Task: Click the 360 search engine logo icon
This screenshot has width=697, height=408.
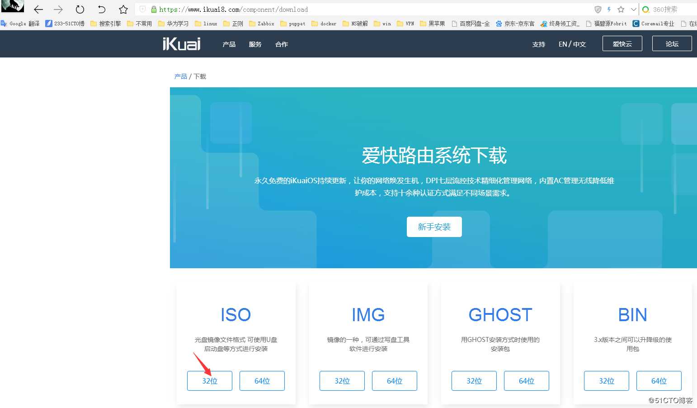Action: pyautogui.click(x=646, y=9)
